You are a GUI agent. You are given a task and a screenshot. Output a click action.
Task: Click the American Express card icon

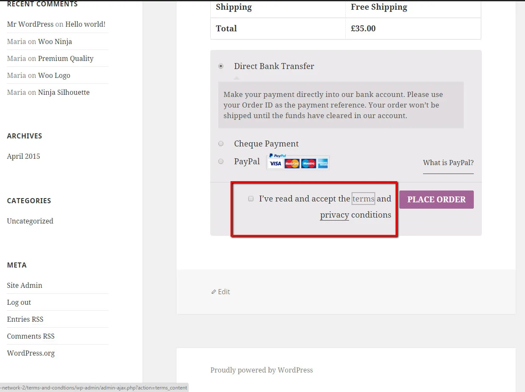[x=324, y=163]
